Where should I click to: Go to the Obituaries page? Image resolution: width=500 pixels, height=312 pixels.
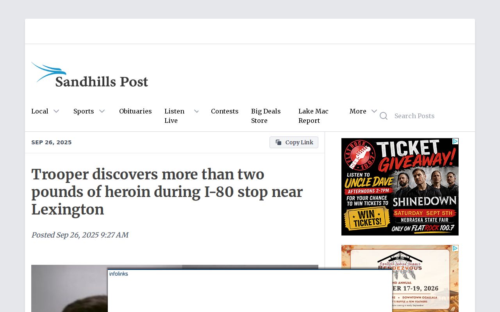(136, 111)
